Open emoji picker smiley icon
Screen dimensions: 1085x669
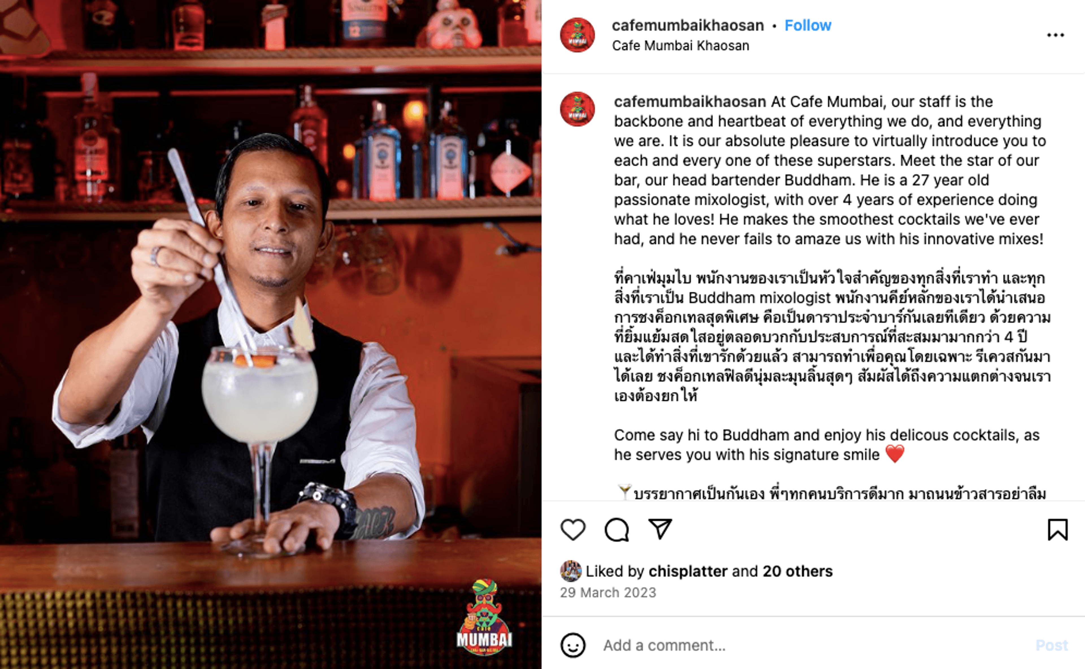click(573, 645)
